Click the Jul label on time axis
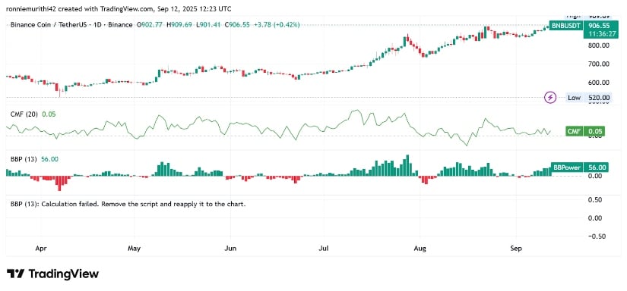This screenshot has height=291, width=627. 323,249
